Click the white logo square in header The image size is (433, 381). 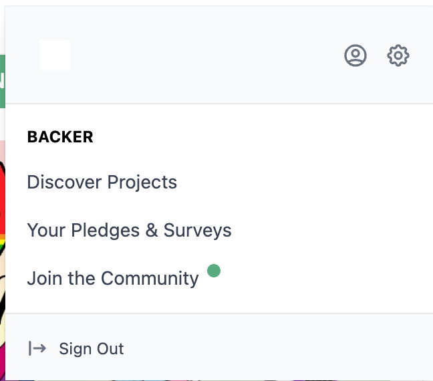coord(55,55)
